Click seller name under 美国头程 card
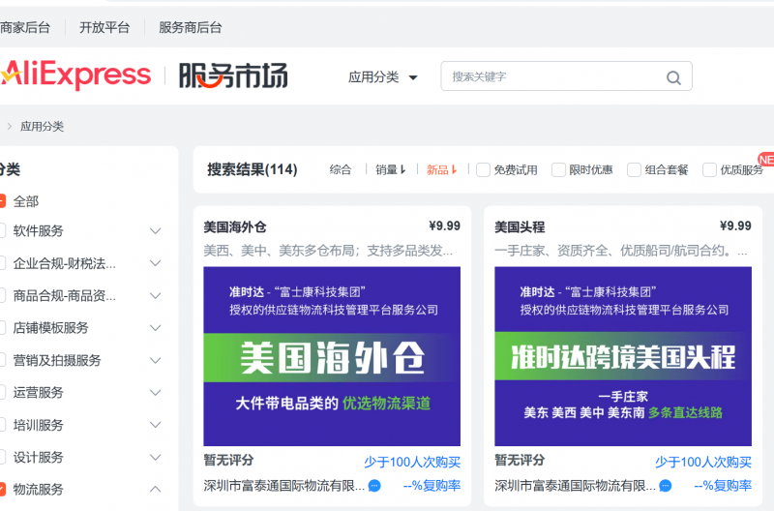 tap(575, 486)
